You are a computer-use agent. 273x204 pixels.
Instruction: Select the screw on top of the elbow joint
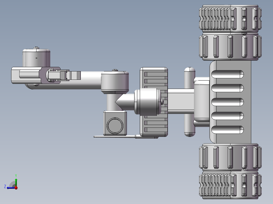[115, 70]
